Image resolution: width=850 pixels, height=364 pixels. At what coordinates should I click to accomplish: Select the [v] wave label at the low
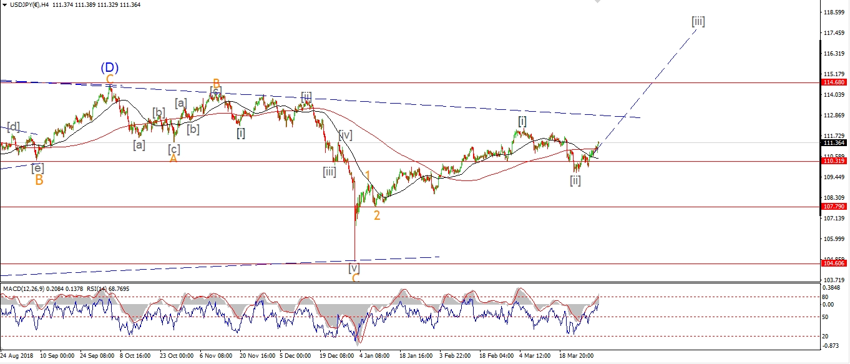point(354,267)
